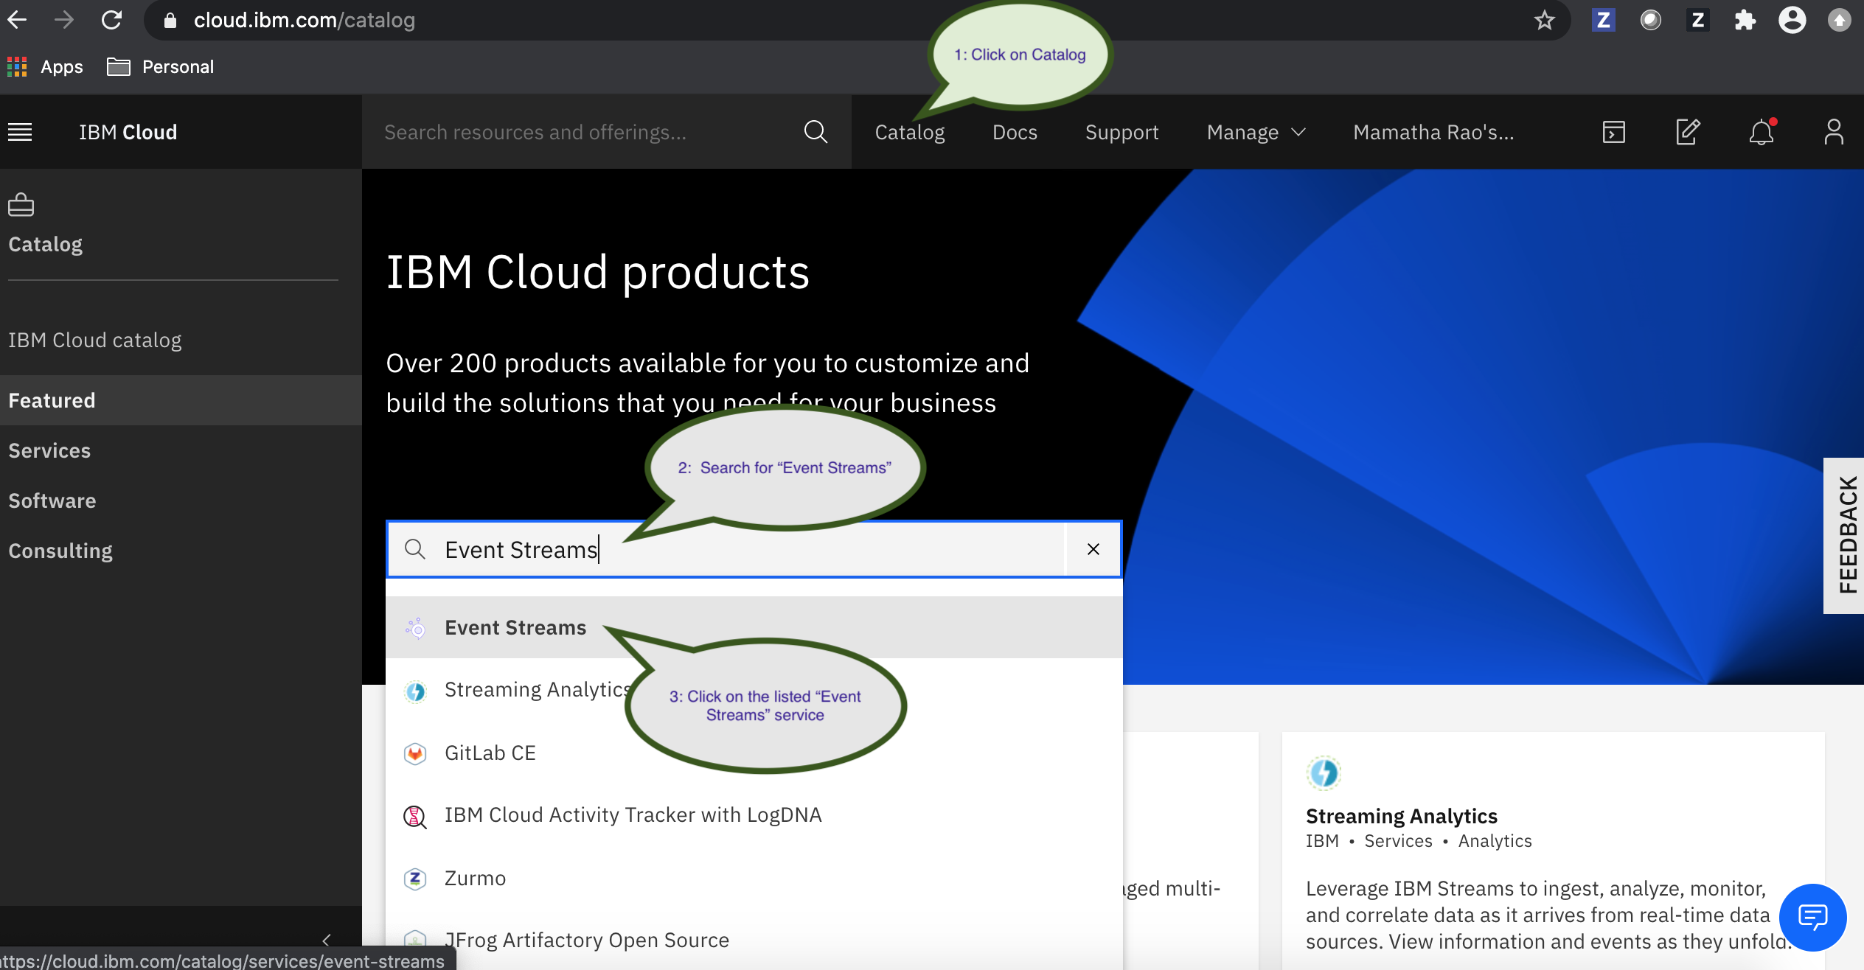Open the cost estimator edit icon
The image size is (1864, 970).
coord(1687,132)
